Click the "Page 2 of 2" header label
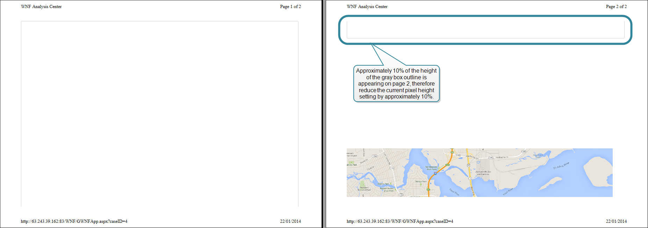This screenshot has width=648, height=228. point(616,7)
